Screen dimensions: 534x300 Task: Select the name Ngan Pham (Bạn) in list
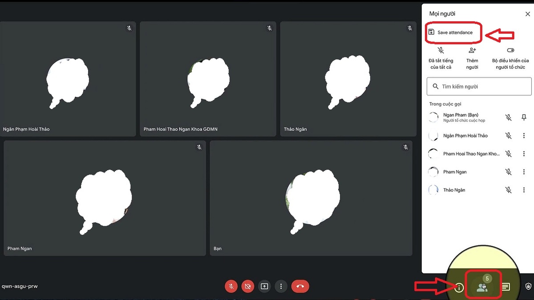click(x=461, y=115)
